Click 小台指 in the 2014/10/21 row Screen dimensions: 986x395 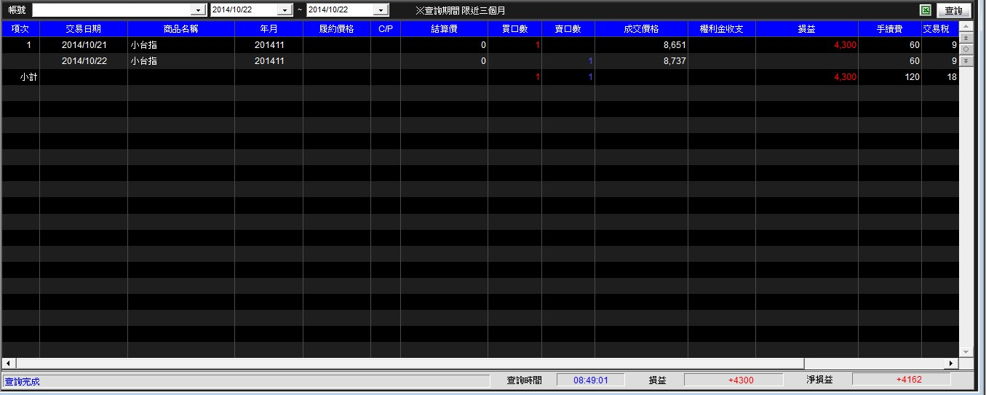click(x=144, y=45)
